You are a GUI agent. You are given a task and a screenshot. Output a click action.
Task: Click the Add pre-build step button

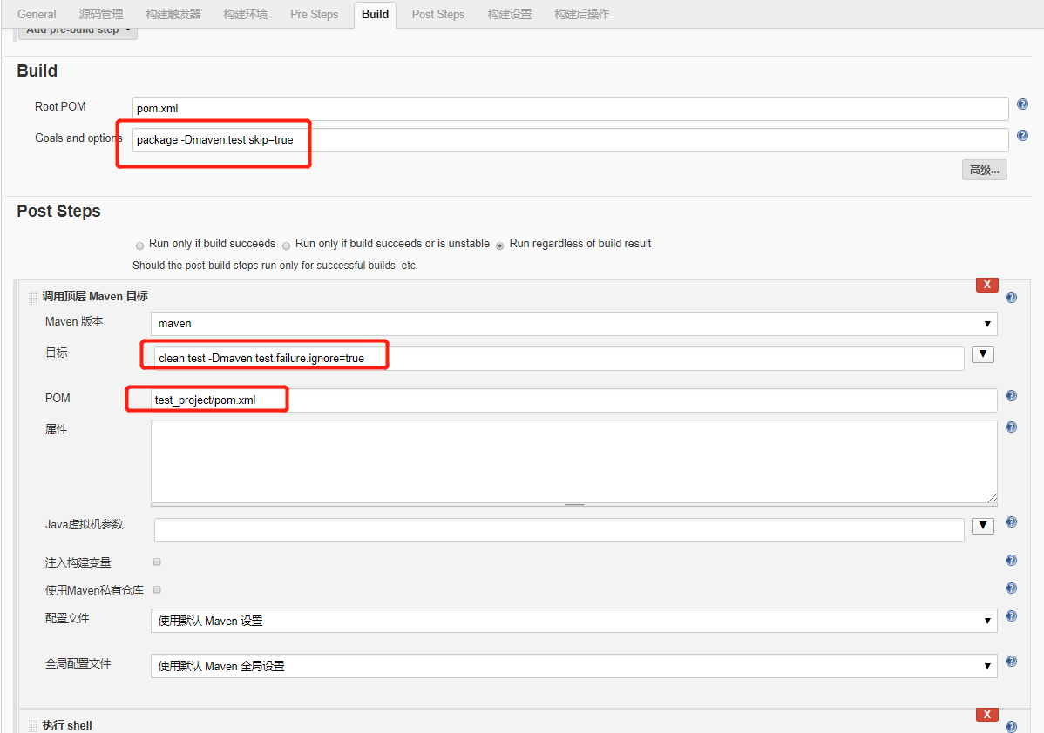pyautogui.click(x=77, y=29)
